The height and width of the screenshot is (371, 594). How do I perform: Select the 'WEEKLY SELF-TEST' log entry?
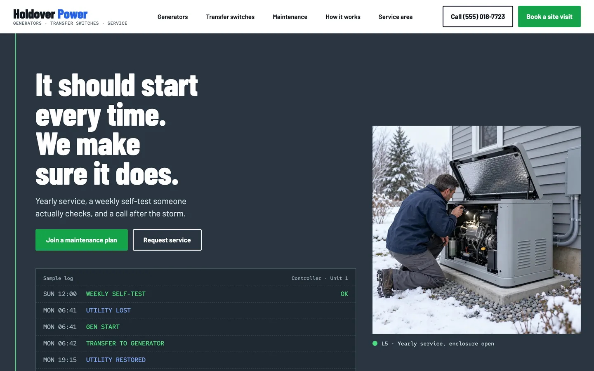click(196, 294)
